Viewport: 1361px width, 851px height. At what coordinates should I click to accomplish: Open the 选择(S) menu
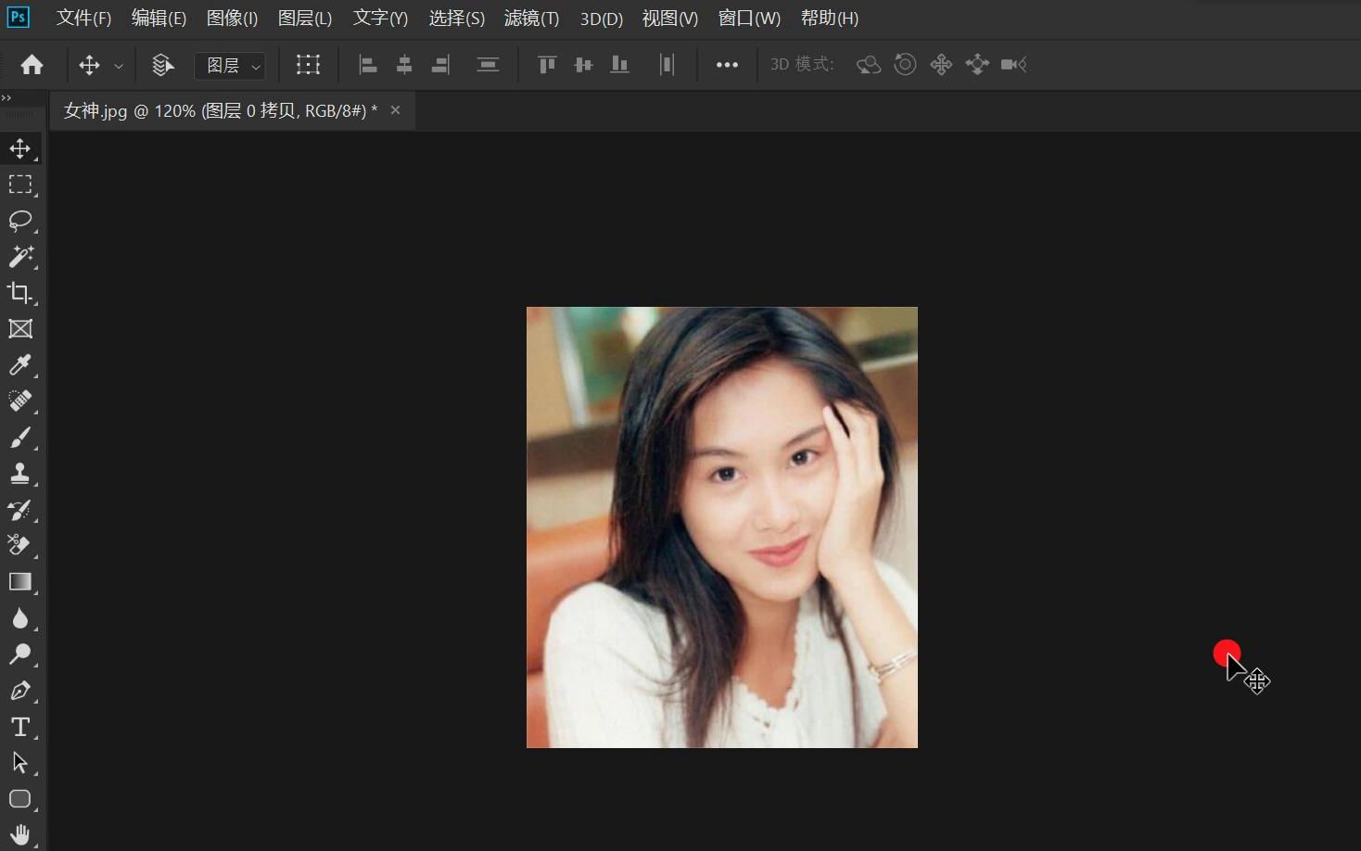(x=456, y=18)
